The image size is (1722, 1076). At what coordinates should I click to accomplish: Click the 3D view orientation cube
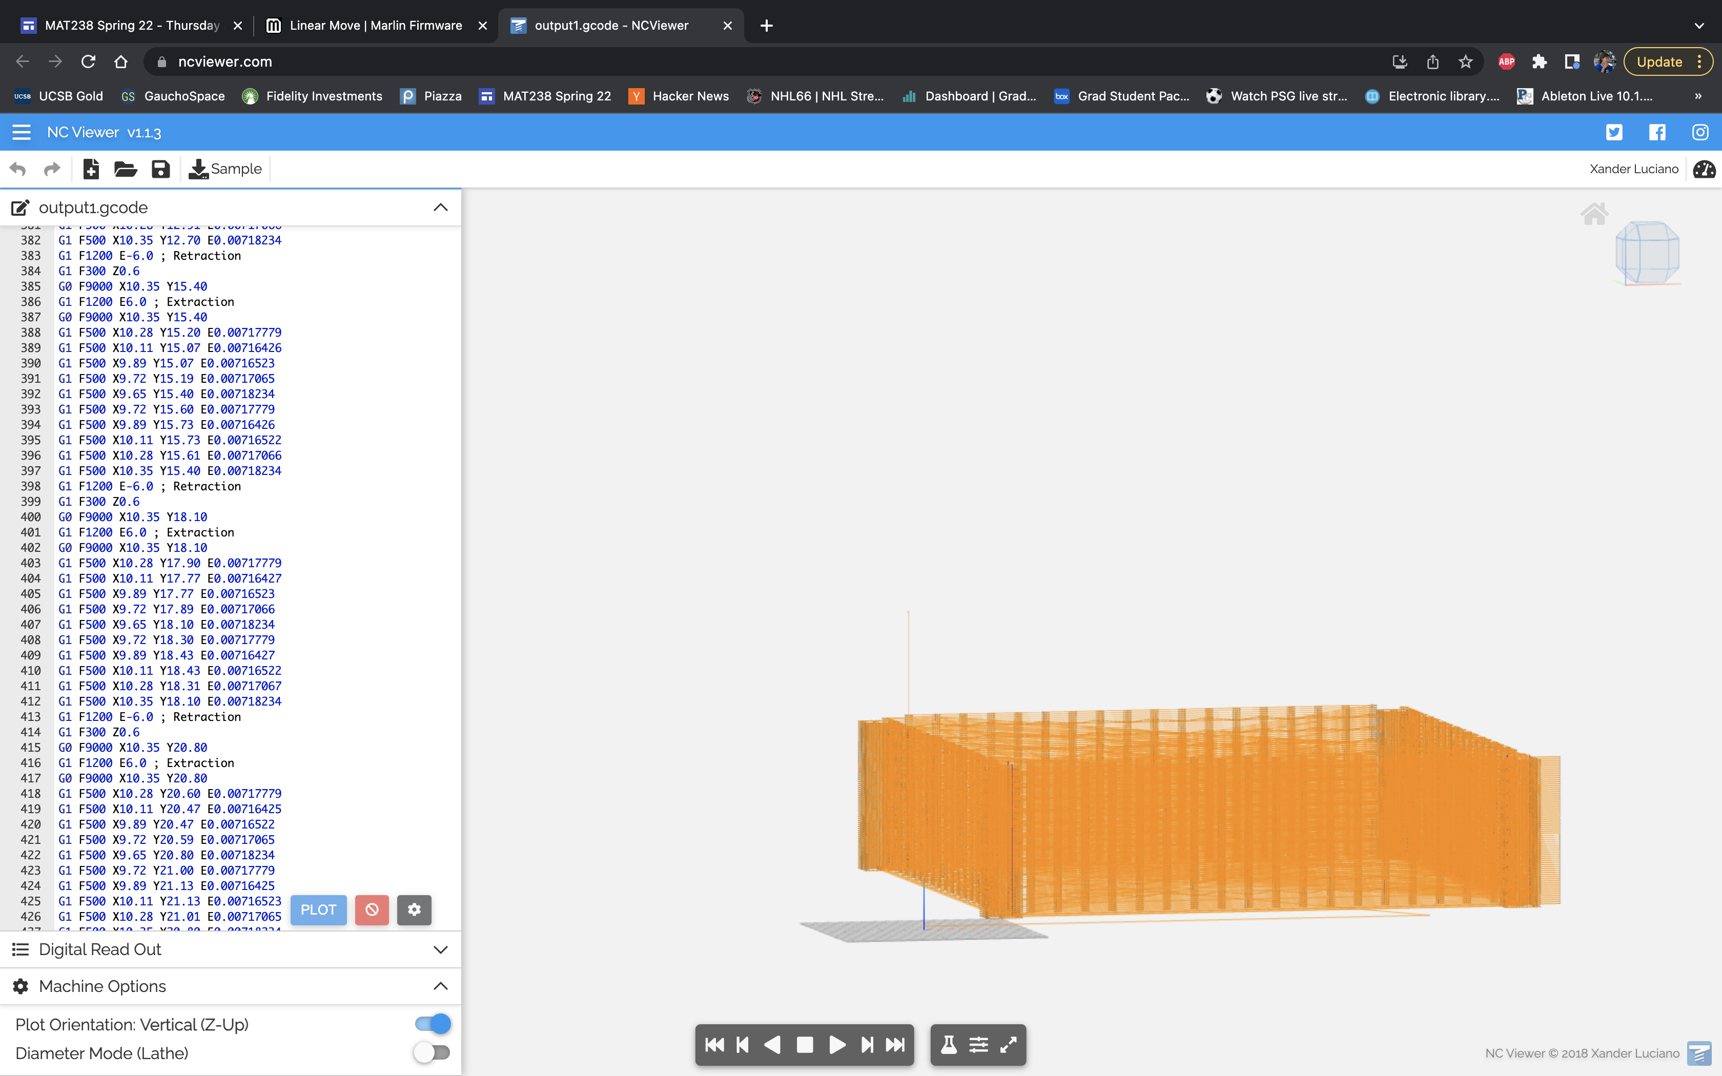coord(1647,253)
